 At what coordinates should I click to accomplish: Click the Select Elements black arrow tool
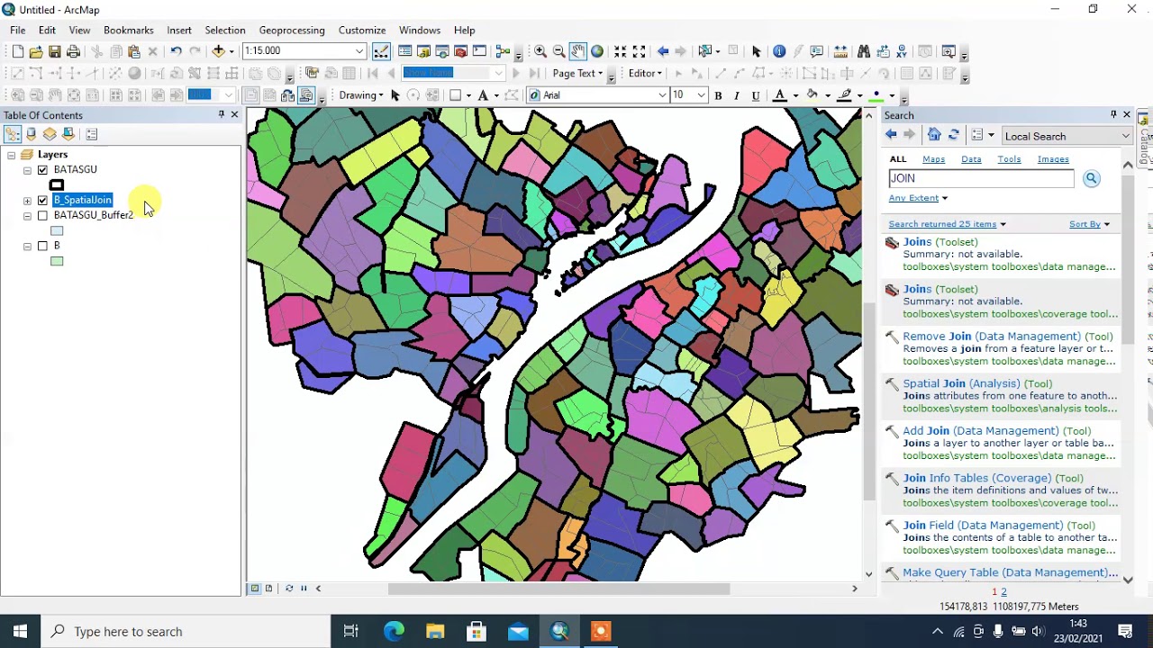[757, 51]
